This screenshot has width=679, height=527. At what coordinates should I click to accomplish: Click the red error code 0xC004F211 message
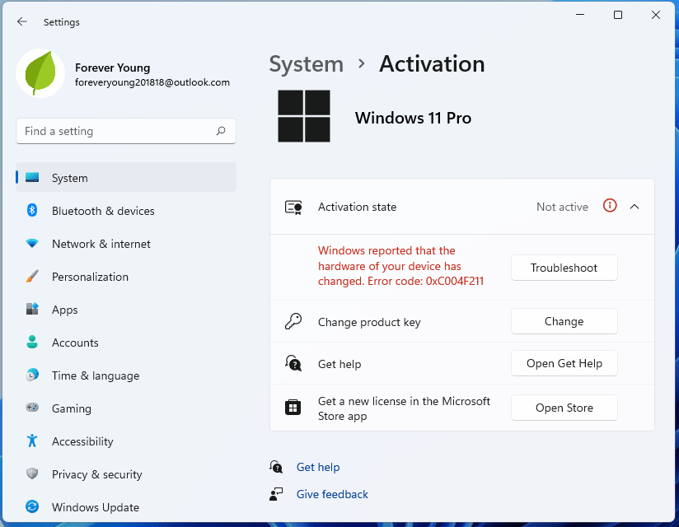tap(400, 266)
